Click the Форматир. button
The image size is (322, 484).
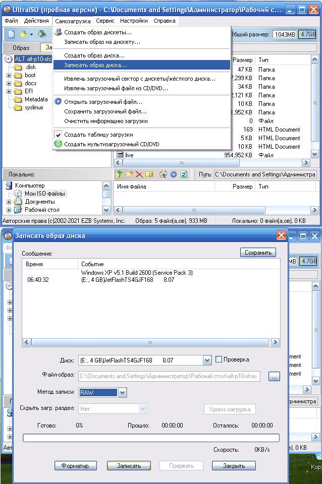pos(76,466)
